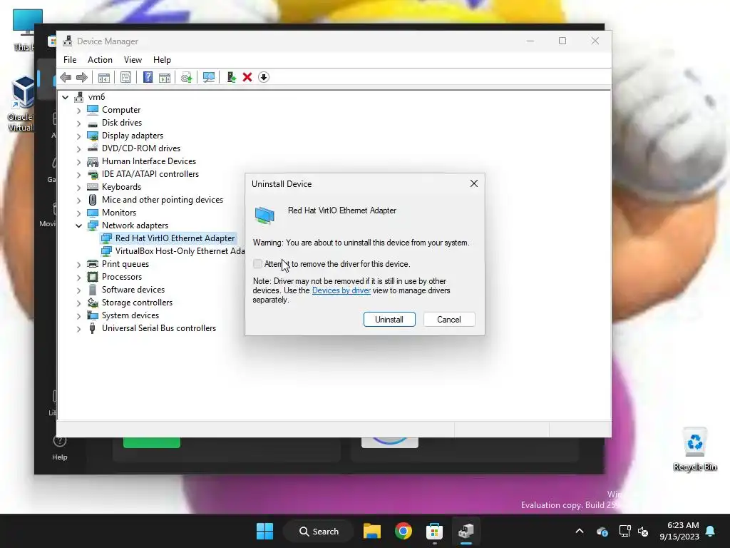Click the down-arrow disable device toolbar icon
The image size is (730, 548).
(264, 77)
